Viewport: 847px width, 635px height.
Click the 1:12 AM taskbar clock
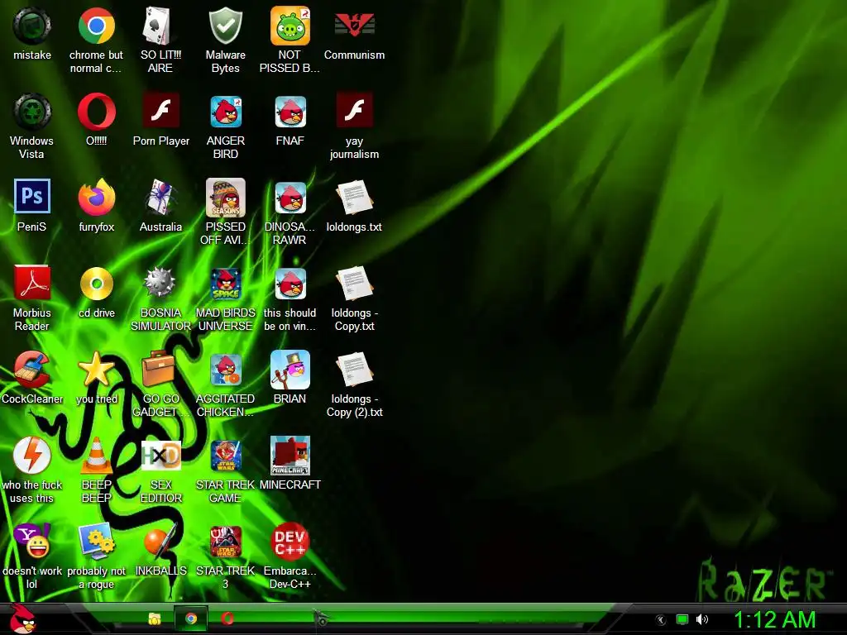tap(774, 620)
